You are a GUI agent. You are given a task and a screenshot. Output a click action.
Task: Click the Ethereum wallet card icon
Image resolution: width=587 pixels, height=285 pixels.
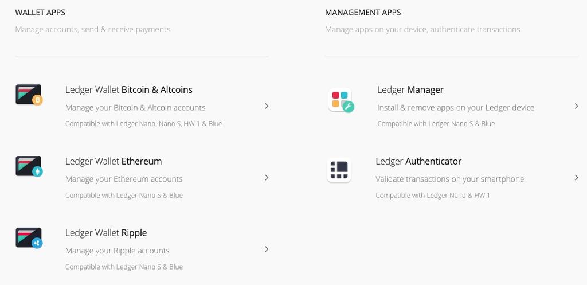coord(29,166)
